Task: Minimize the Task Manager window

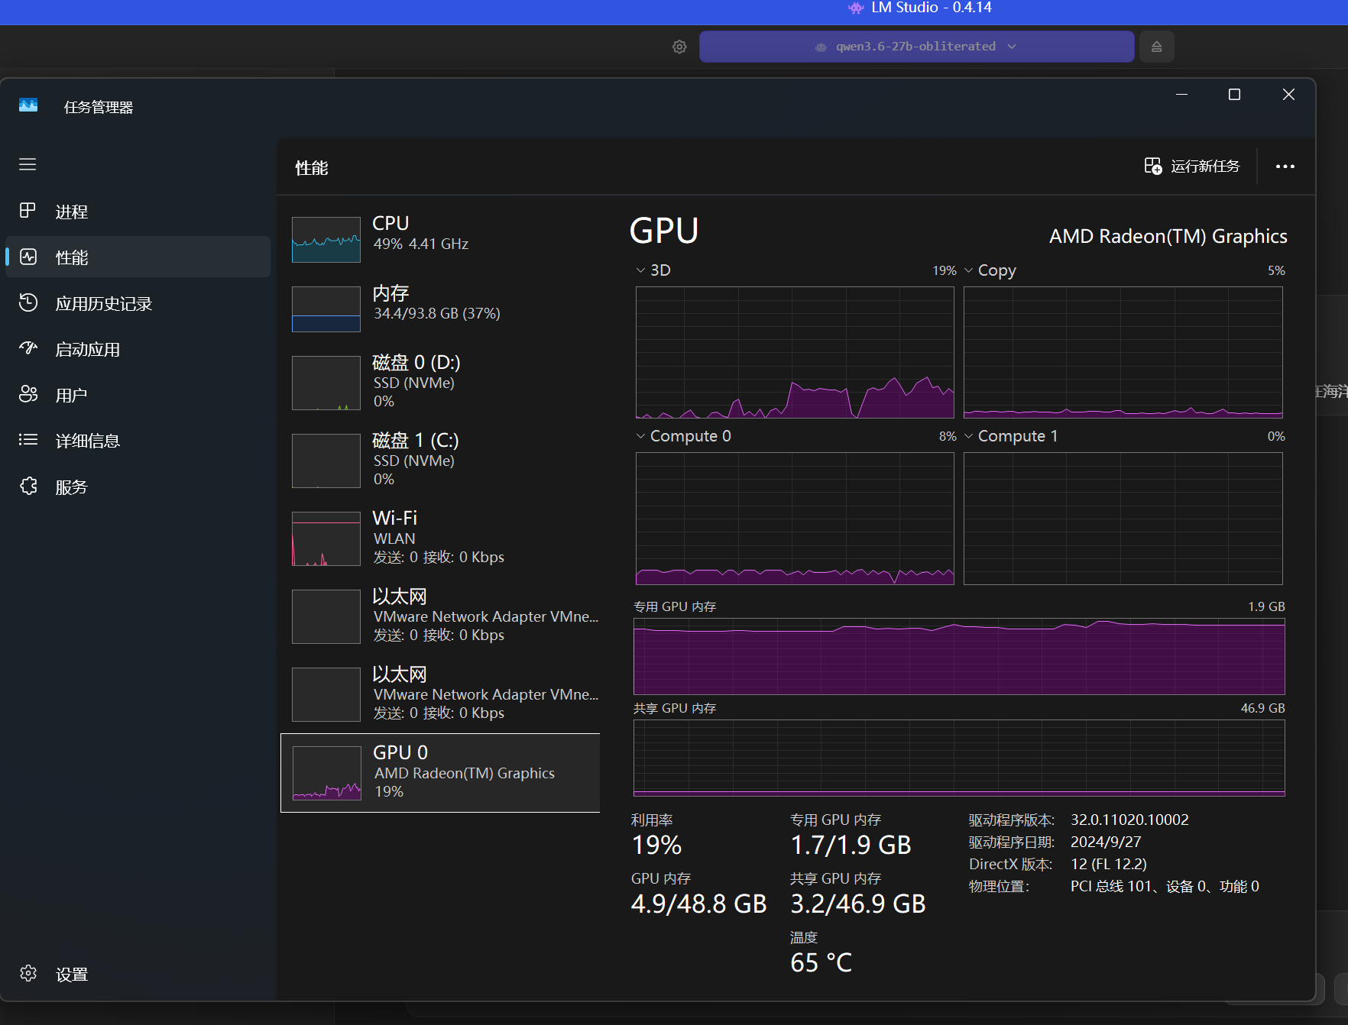Action: (1181, 95)
